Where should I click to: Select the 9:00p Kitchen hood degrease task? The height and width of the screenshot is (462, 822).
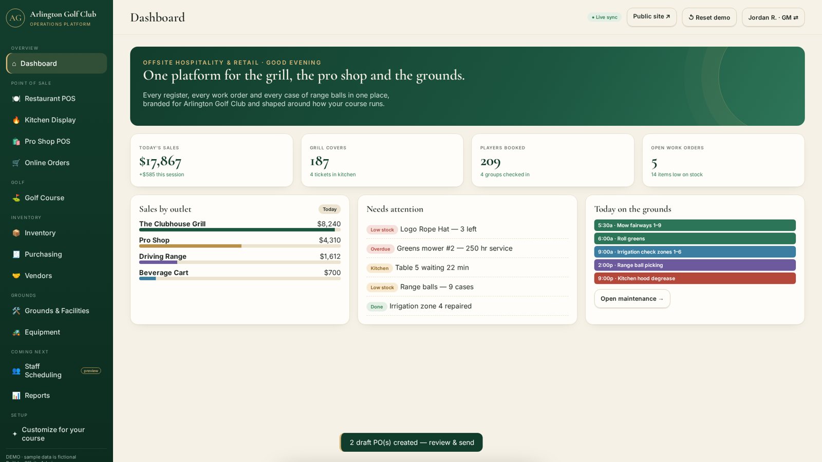pos(695,279)
